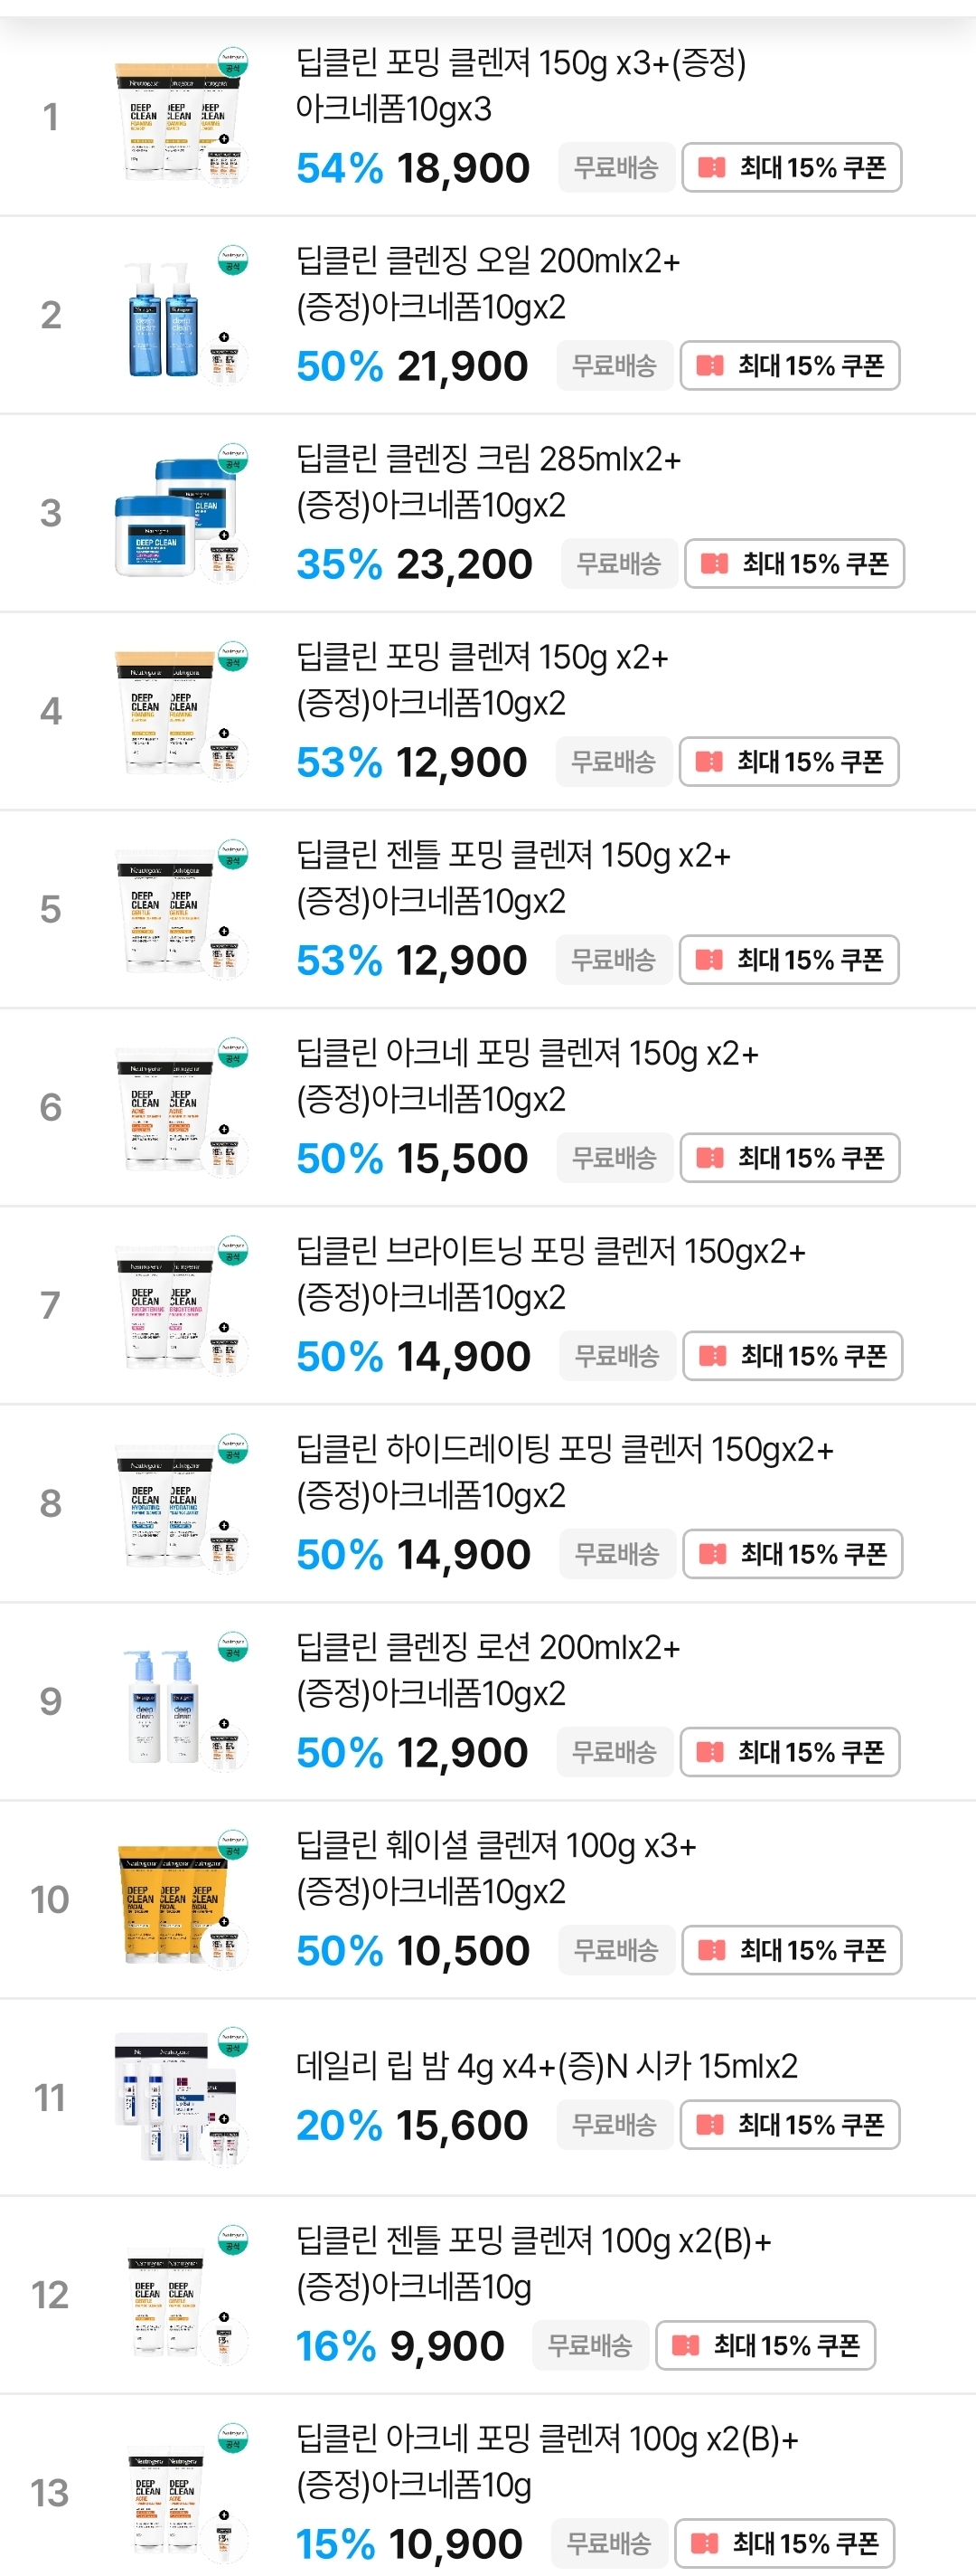
Task: Tap plus icon on 훼이셜 클렌져 thumbnail
Action: (224, 1922)
